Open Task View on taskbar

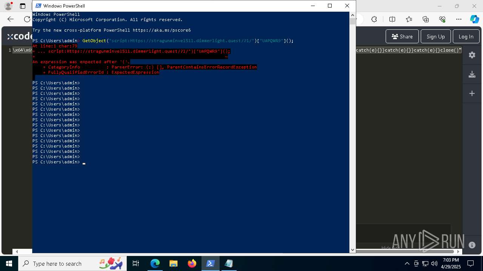[136, 263]
